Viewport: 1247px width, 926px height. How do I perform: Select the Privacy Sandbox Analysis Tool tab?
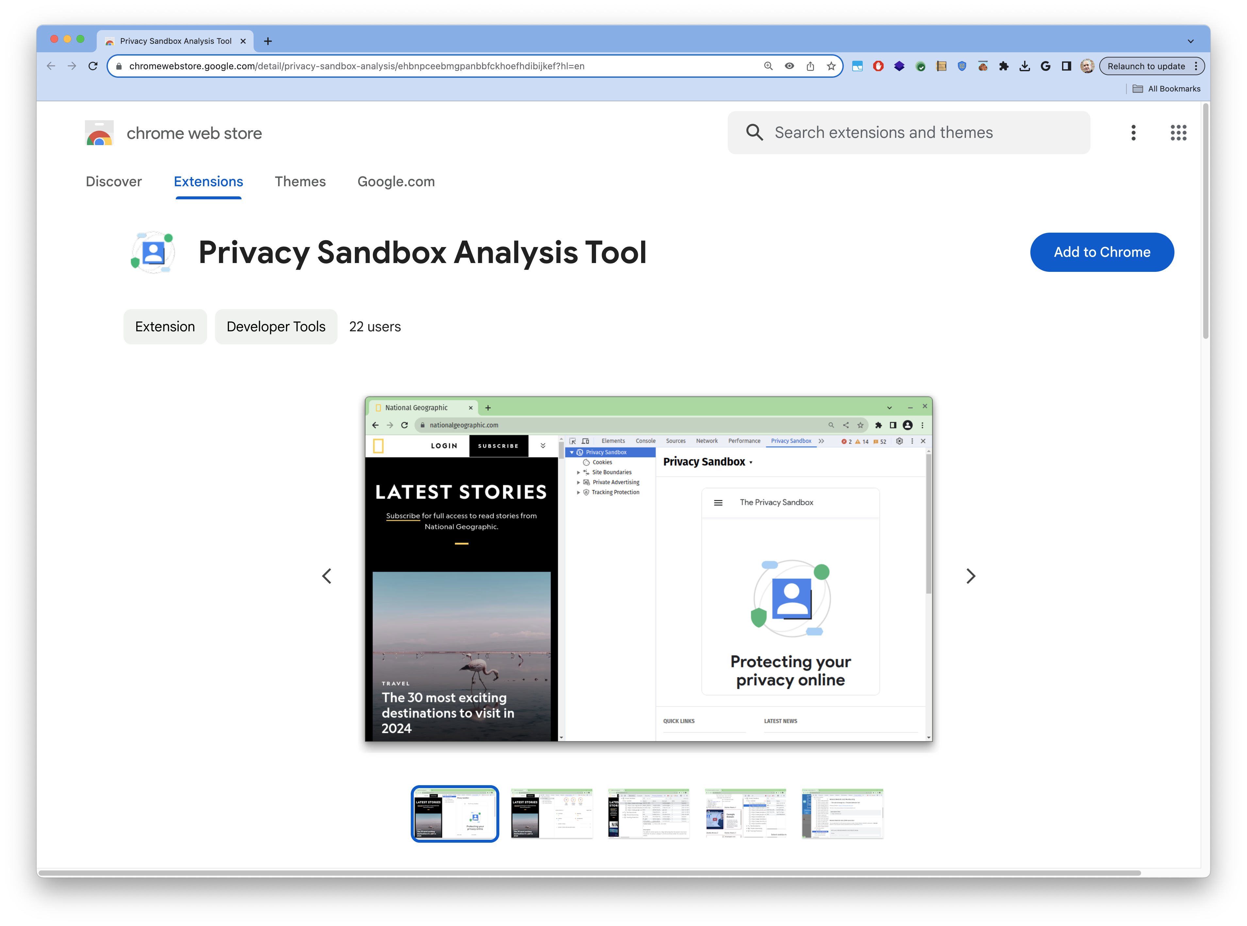tap(175, 41)
